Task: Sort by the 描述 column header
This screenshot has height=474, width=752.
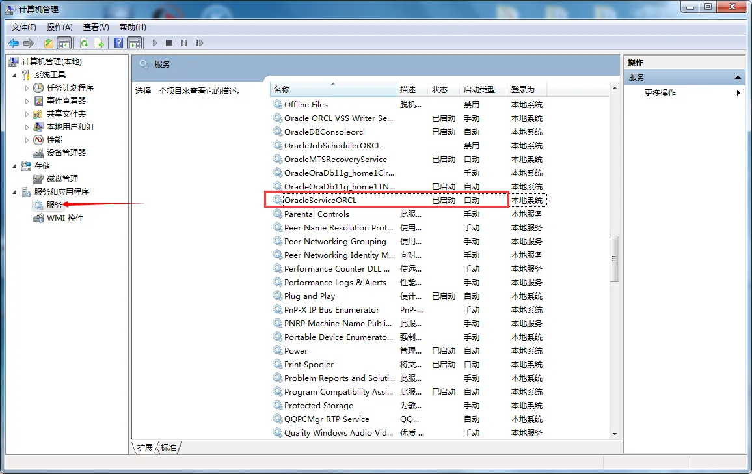Action: click(x=412, y=89)
